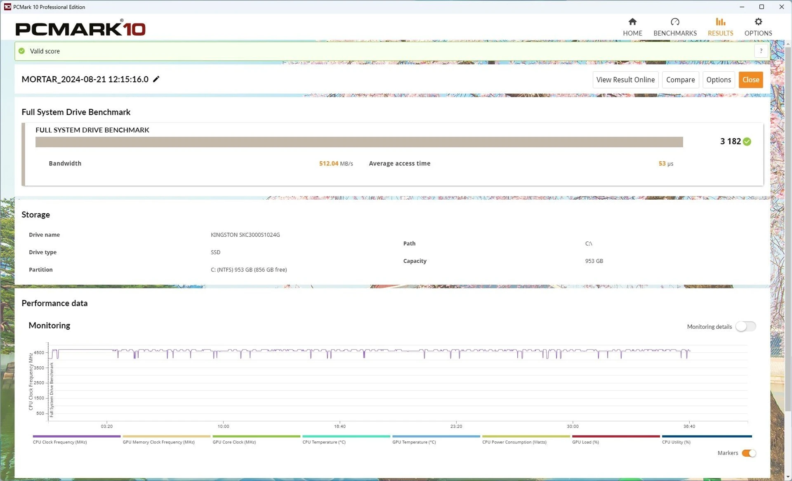The width and height of the screenshot is (792, 481).
Task: Click View Result Online button
Action: click(625, 80)
